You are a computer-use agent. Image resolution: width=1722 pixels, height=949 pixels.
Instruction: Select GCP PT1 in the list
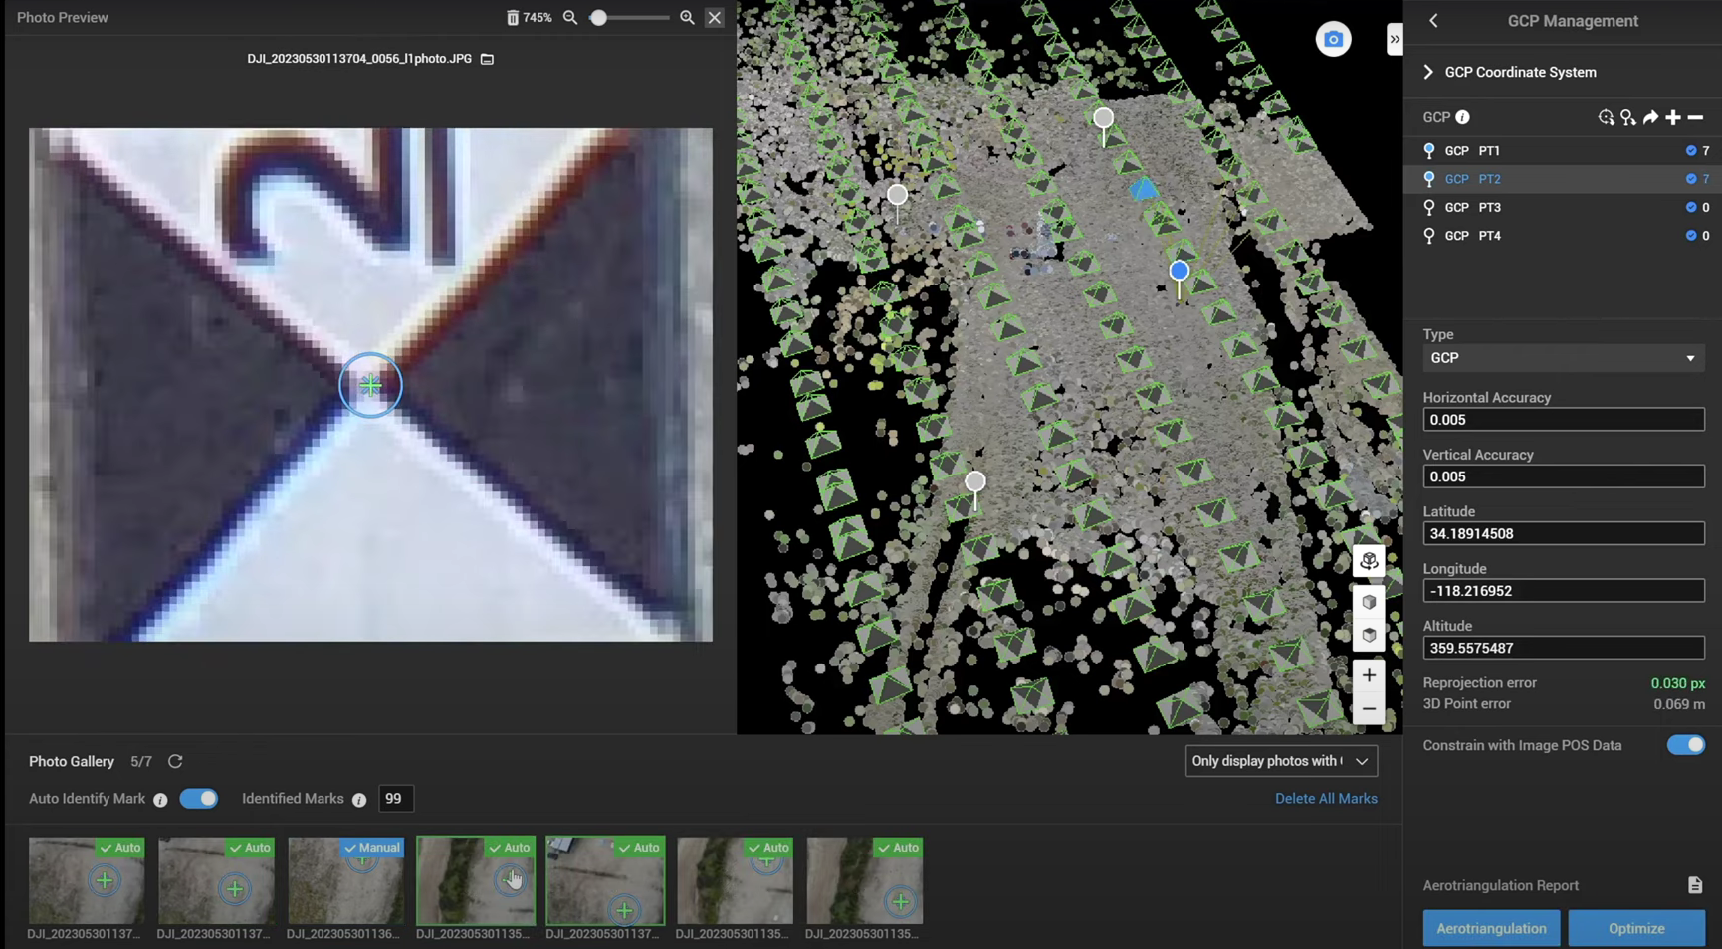coord(1472,151)
